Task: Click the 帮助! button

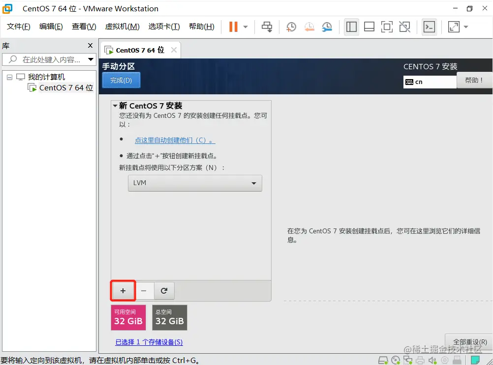Action: tap(474, 81)
